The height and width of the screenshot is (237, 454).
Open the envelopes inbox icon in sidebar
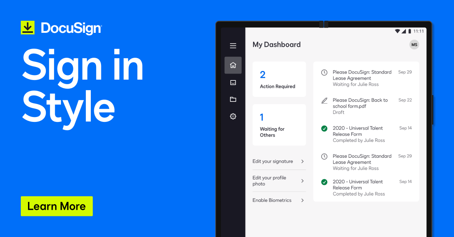tap(233, 82)
